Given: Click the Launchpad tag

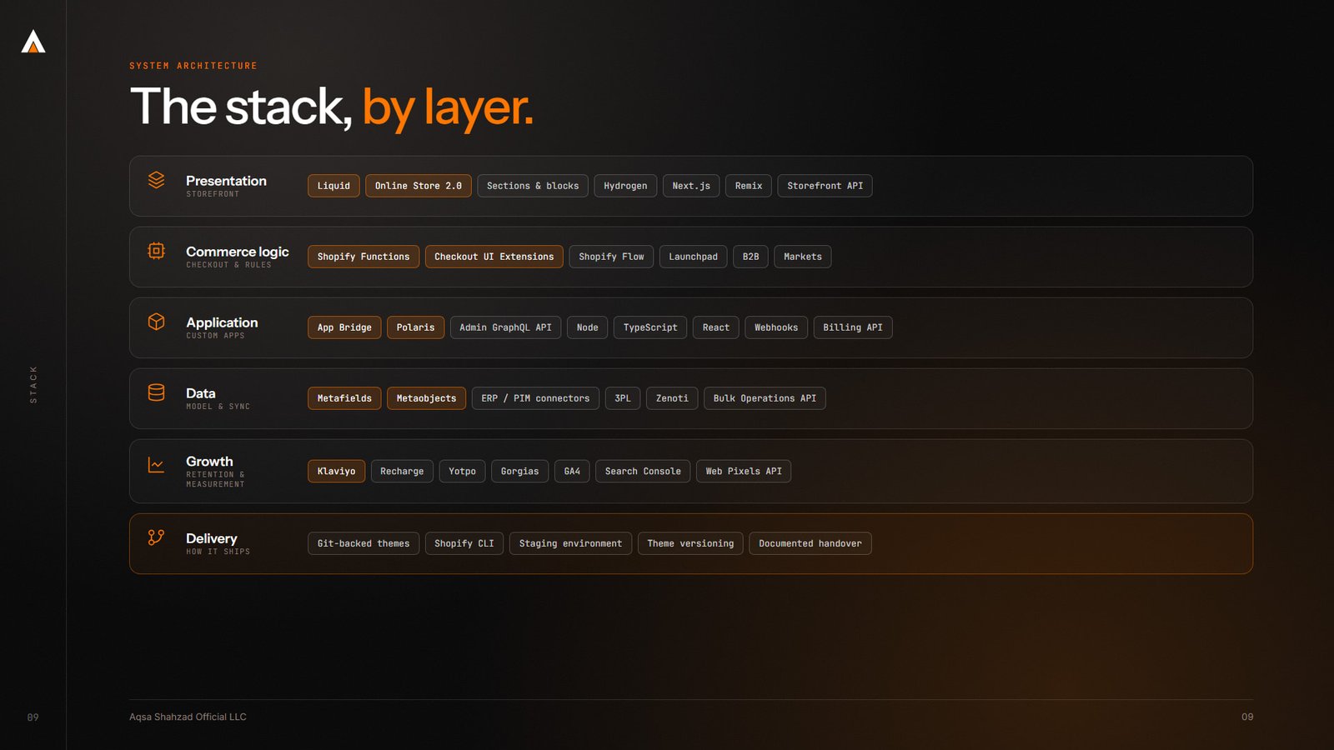Looking at the screenshot, I should click(693, 257).
